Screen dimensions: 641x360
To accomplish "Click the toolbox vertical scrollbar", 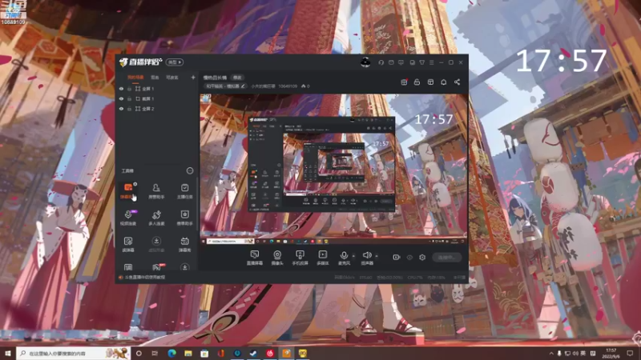I will [x=198, y=204].
